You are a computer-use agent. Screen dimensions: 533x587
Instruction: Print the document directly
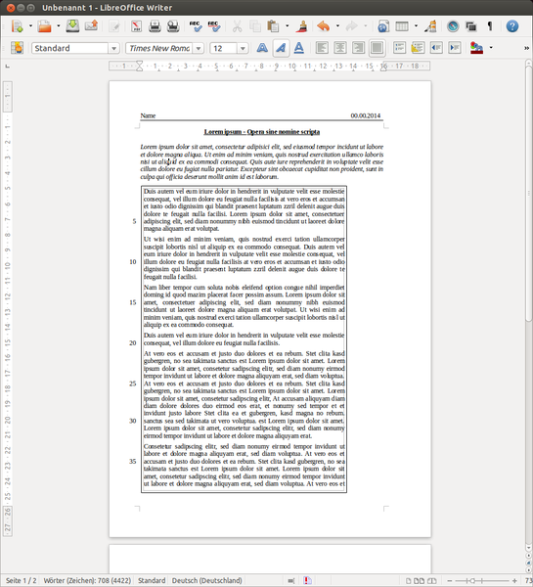(155, 26)
